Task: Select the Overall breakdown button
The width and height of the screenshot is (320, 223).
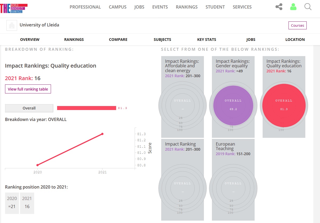Action: tap(29, 108)
